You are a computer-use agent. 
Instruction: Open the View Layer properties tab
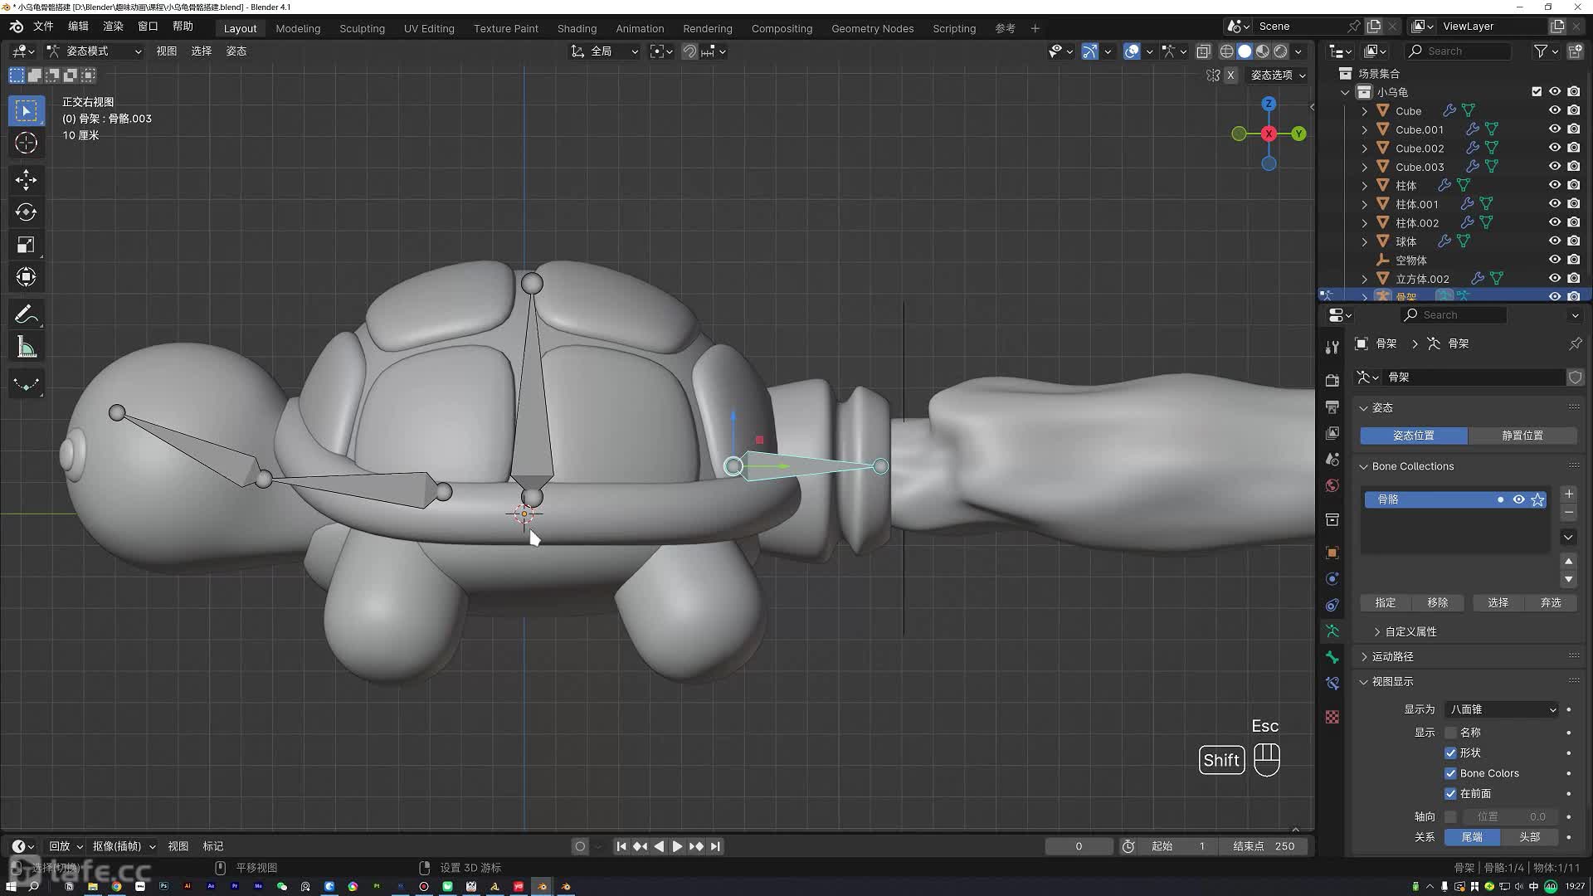coord(1332,433)
